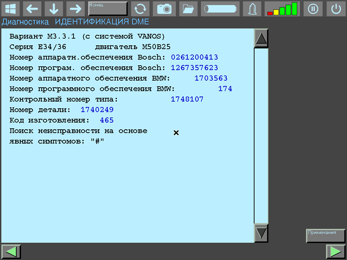Open the folder icon on the toolbar
Viewport: 347px width, 260px height.
(188, 9)
